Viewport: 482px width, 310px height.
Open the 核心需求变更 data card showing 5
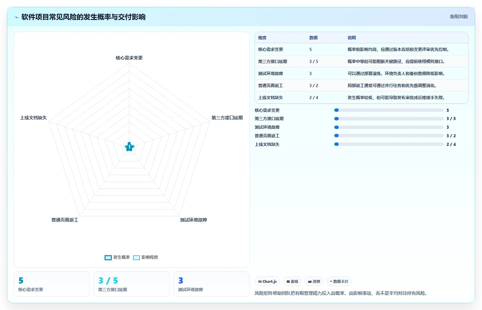point(52,284)
